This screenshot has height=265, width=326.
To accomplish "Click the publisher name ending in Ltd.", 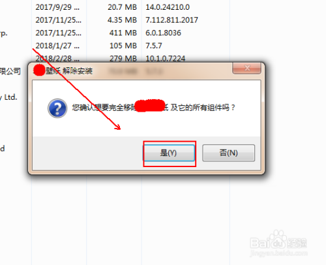I will pyautogui.click(x=8, y=97).
